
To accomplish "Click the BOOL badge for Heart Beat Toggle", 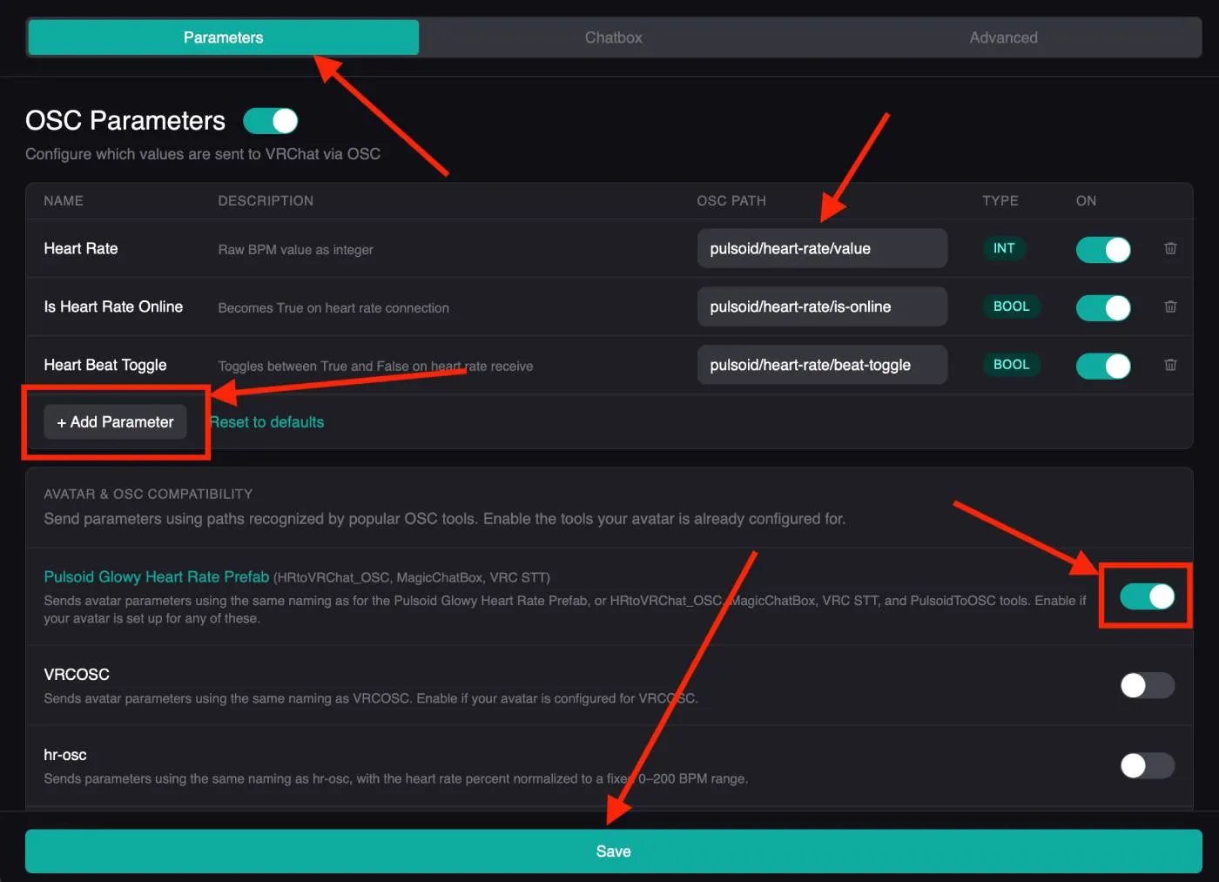I will (x=1011, y=365).
